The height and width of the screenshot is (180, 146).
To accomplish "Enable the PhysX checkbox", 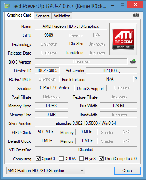I will tap(81, 159).
